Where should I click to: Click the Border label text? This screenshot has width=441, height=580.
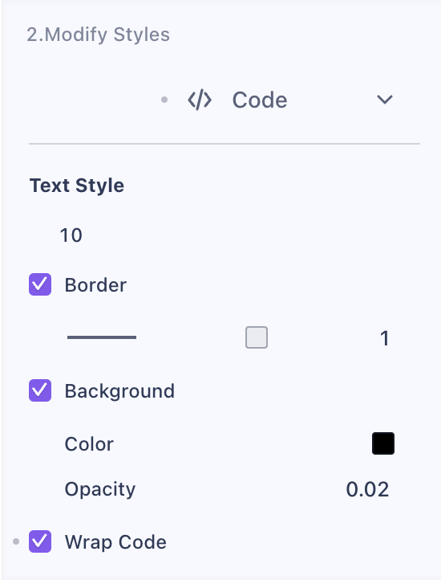(95, 285)
